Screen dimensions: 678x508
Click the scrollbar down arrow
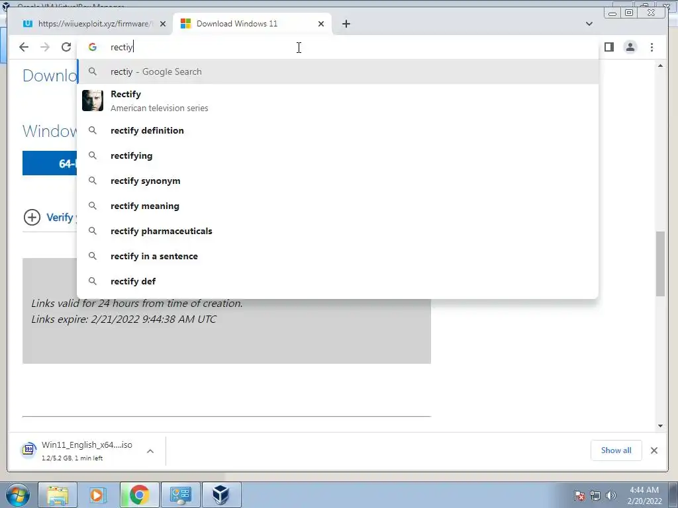click(660, 426)
